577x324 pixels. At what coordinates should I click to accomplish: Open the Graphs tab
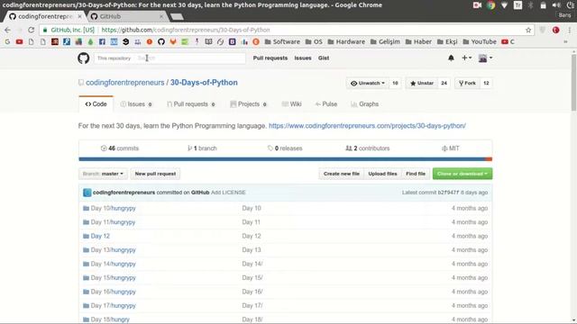[364, 104]
